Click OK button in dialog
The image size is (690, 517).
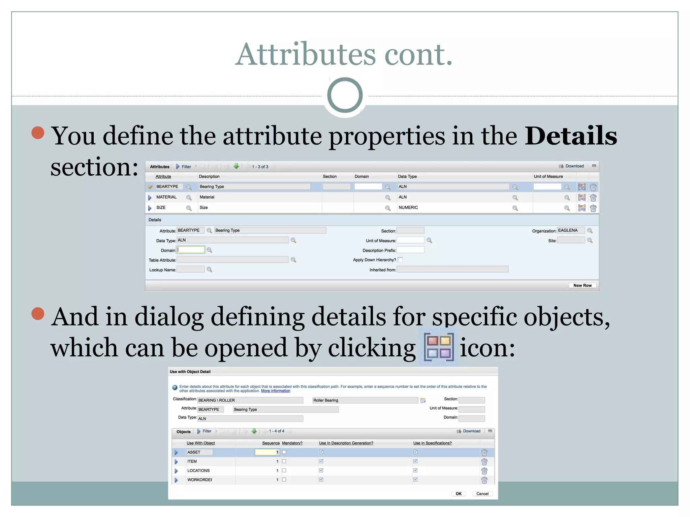point(459,494)
